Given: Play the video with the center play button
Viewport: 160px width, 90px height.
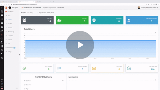Looking at the screenshot, I should [80, 45].
